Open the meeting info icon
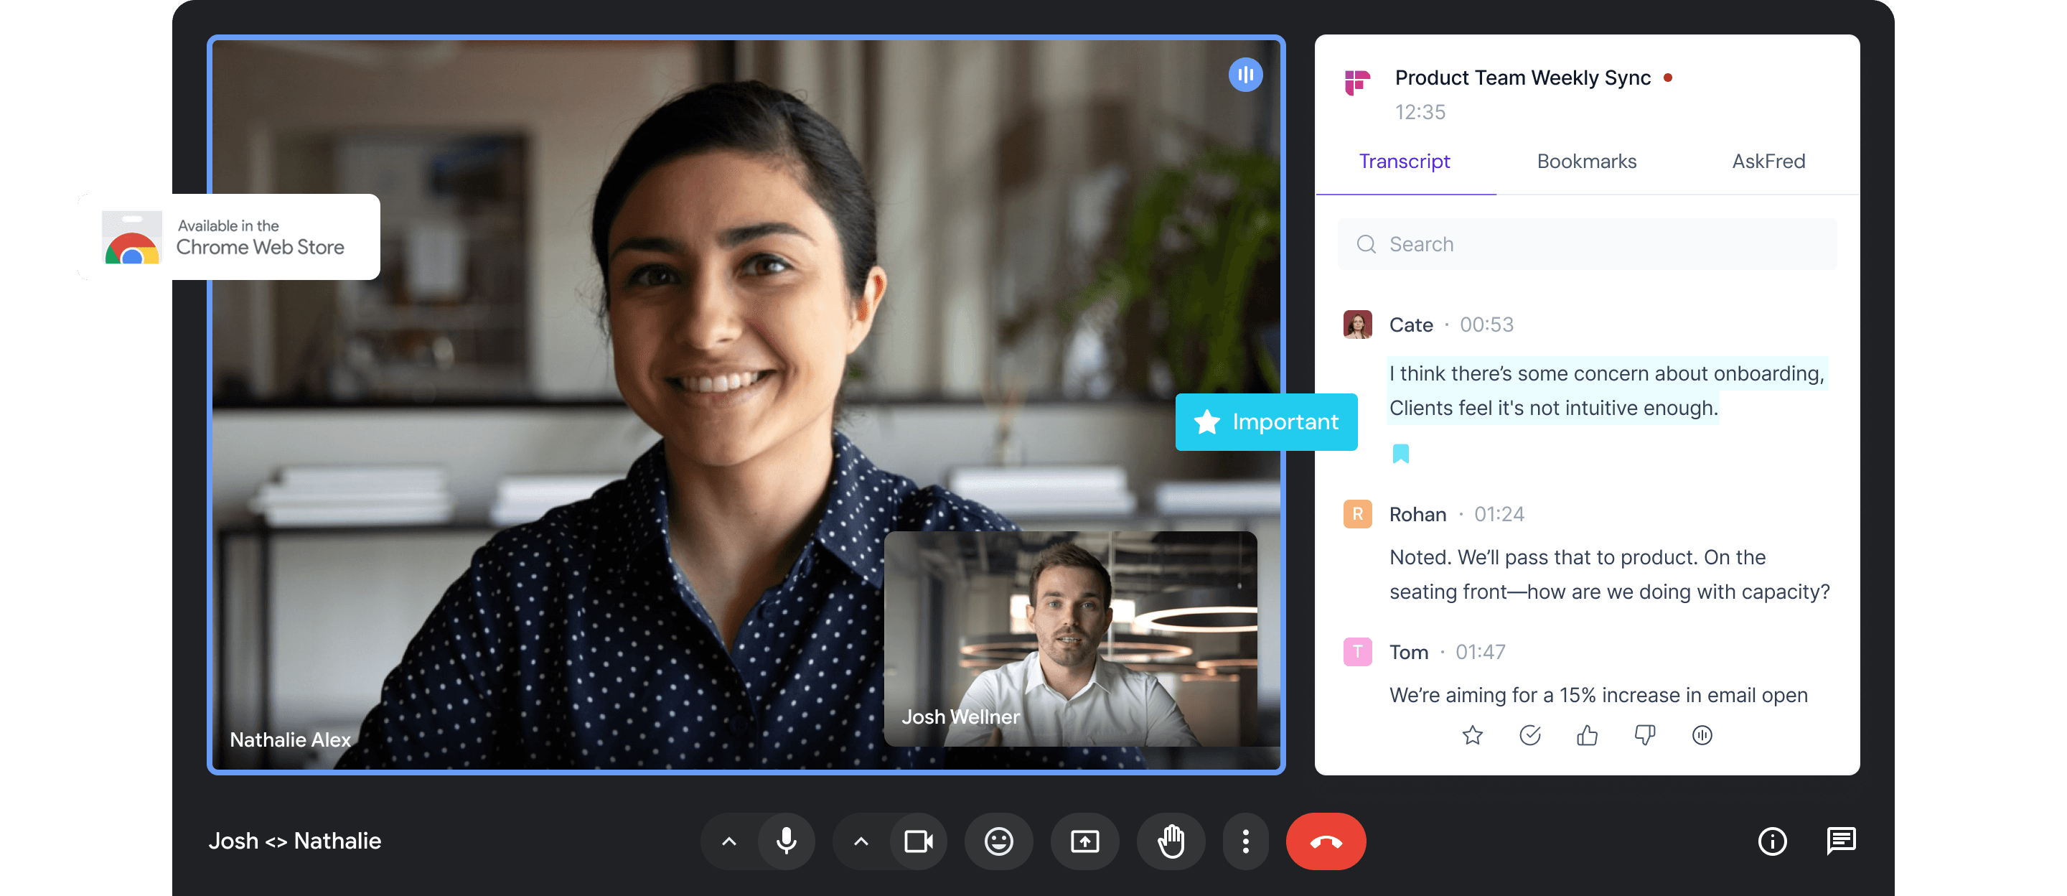Viewport: 2067px width, 896px height. click(x=1772, y=841)
